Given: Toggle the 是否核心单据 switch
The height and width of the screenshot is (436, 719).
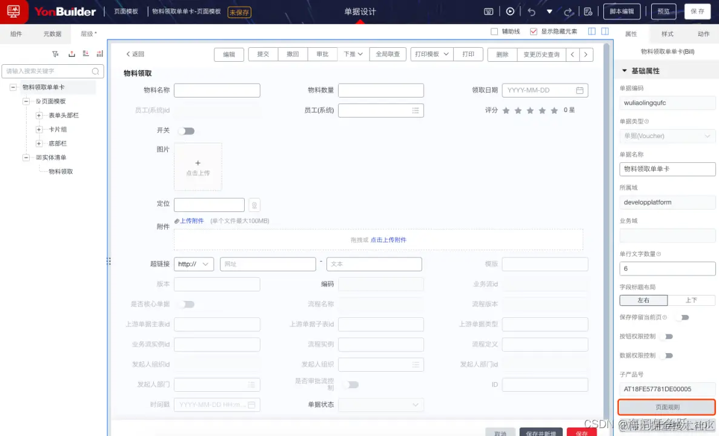Looking at the screenshot, I should pyautogui.click(x=187, y=305).
